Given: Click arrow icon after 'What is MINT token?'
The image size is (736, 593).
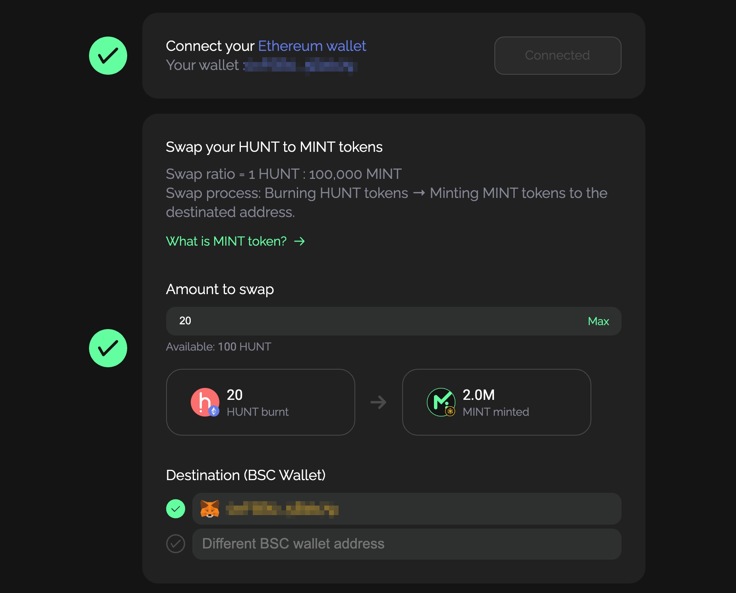Looking at the screenshot, I should click(x=299, y=241).
